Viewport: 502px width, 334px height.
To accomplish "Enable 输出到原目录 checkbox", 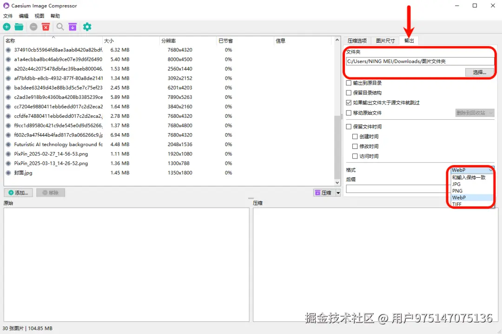I will pyautogui.click(x=349, y=83).
